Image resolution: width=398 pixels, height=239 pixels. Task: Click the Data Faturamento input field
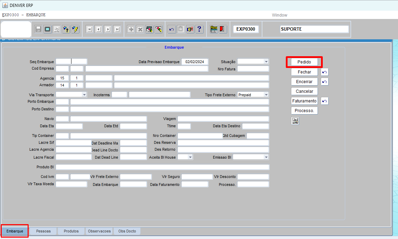coord(195,184)
